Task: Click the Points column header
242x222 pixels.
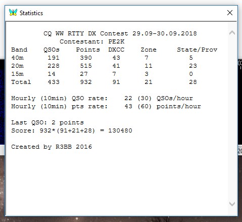Action: [88, 50]
